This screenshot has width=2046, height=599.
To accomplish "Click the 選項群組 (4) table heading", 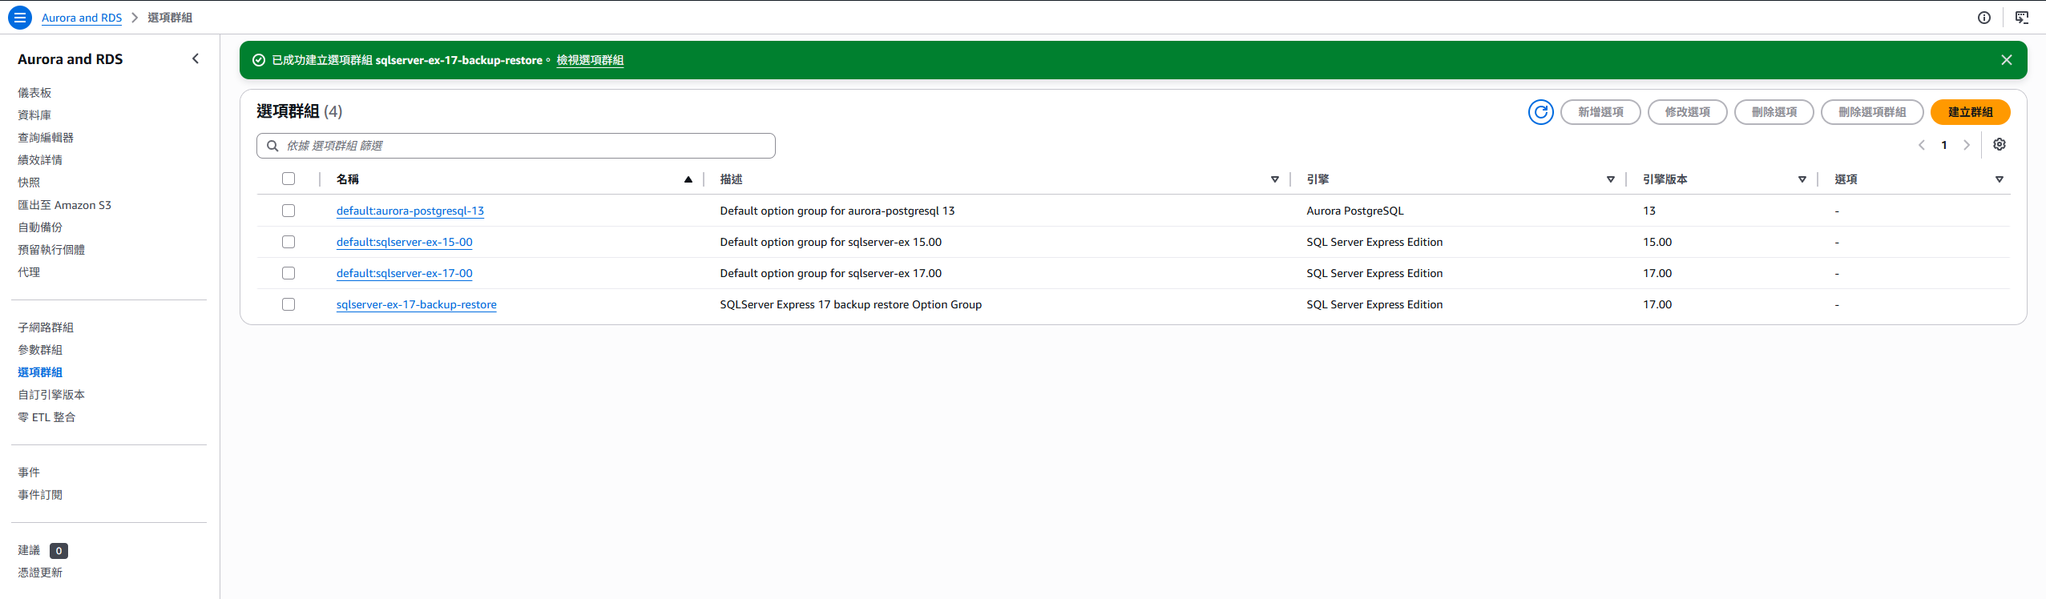I will [x=300, y=111].
